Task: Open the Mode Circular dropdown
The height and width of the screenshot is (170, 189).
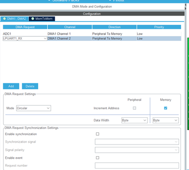Action: coord(34,108)
